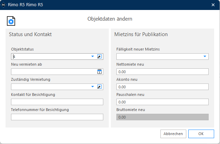Click the Rimo R5 app logo in title bar
This screenshot has height=144, width=220.
coord(3,5)
